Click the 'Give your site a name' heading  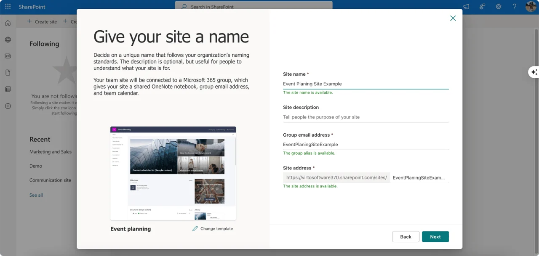click(x=171, y=37)
